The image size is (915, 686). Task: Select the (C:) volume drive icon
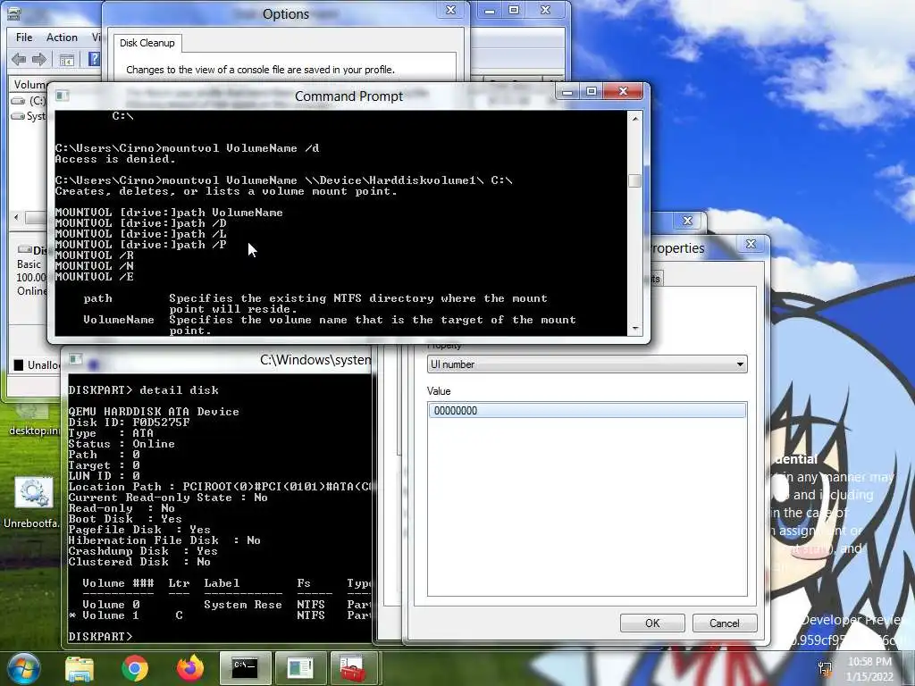pos(18,101)
